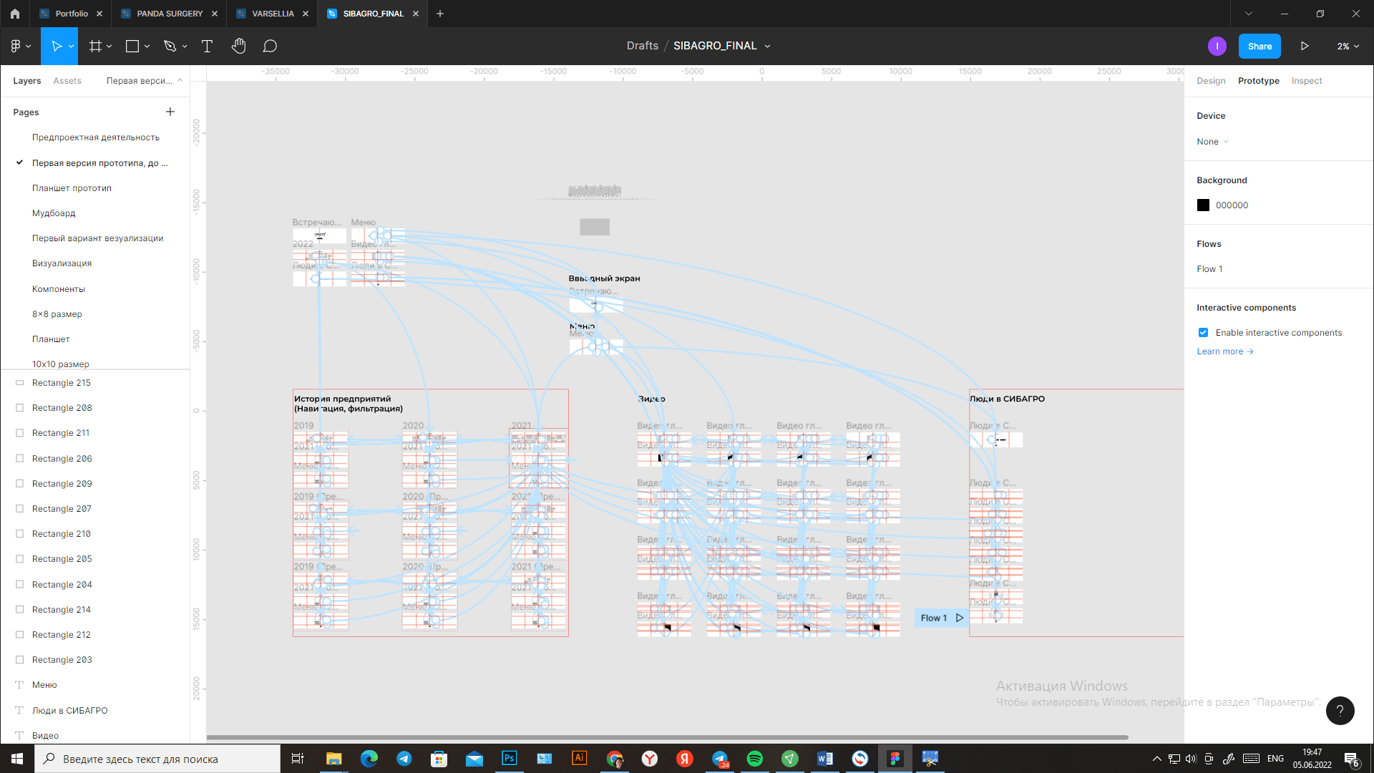The height and width of the screenshot is (773, 1374).
Task: Open Photoshop from the taskbar
Action: tap(510, 758)
